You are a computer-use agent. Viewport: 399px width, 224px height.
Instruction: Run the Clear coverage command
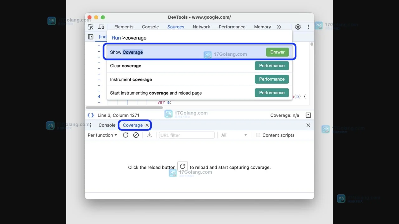199,66
